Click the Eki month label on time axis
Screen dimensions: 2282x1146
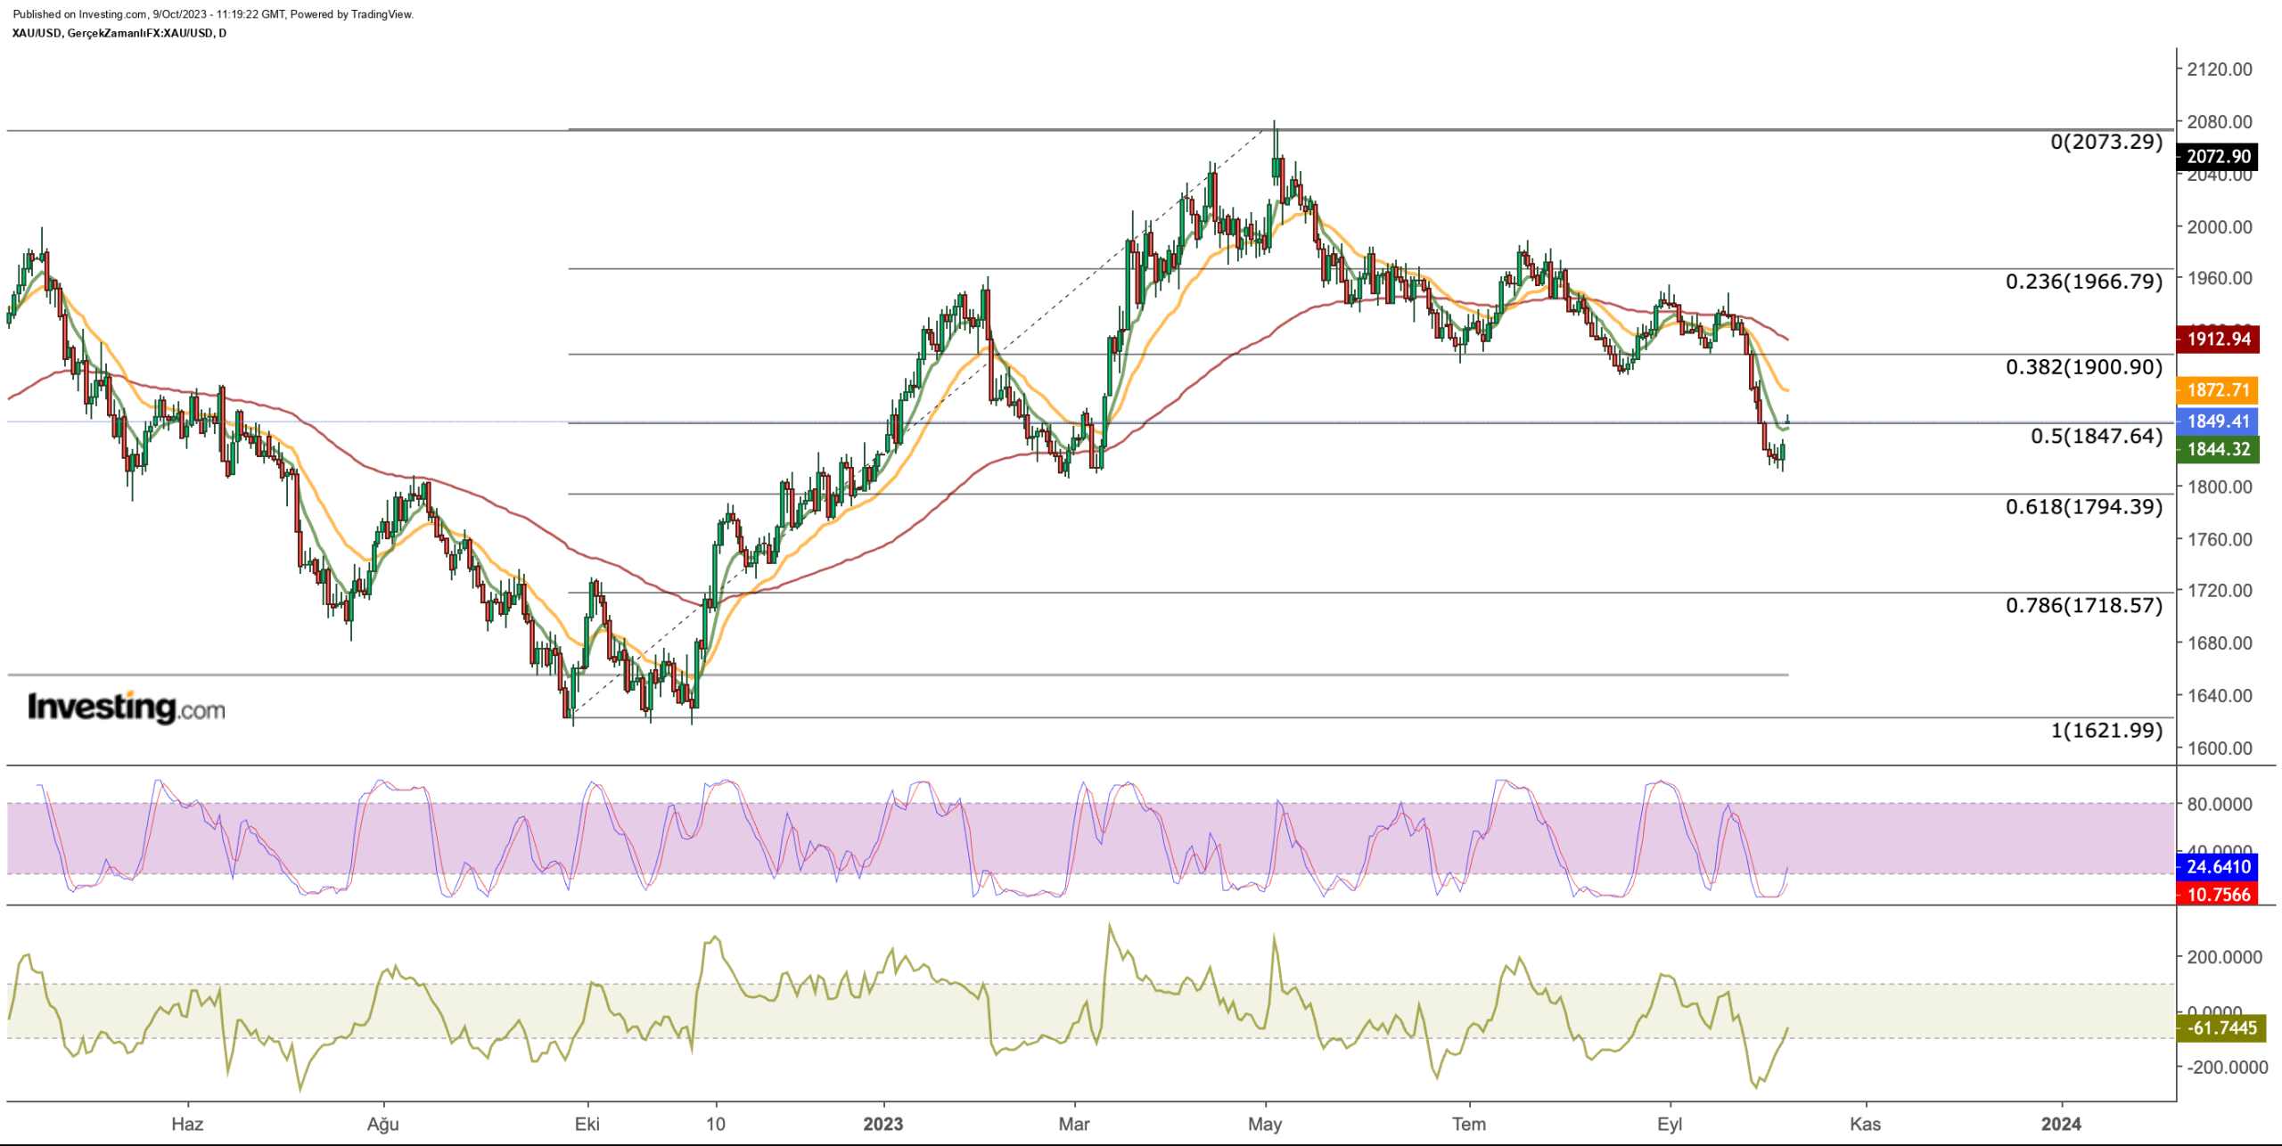click(x=587, y=1125)
